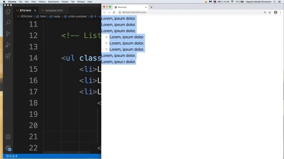Open Chrome three-dot menu
The image size is (284, 159).
click(280, 12)
